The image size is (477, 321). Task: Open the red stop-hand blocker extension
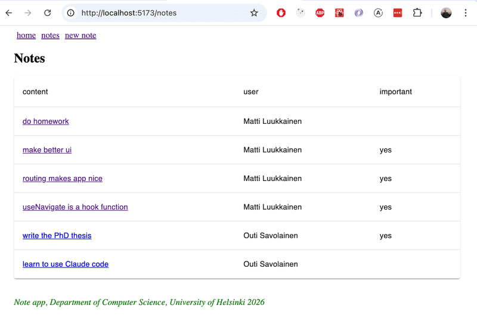tap(281, 13)
